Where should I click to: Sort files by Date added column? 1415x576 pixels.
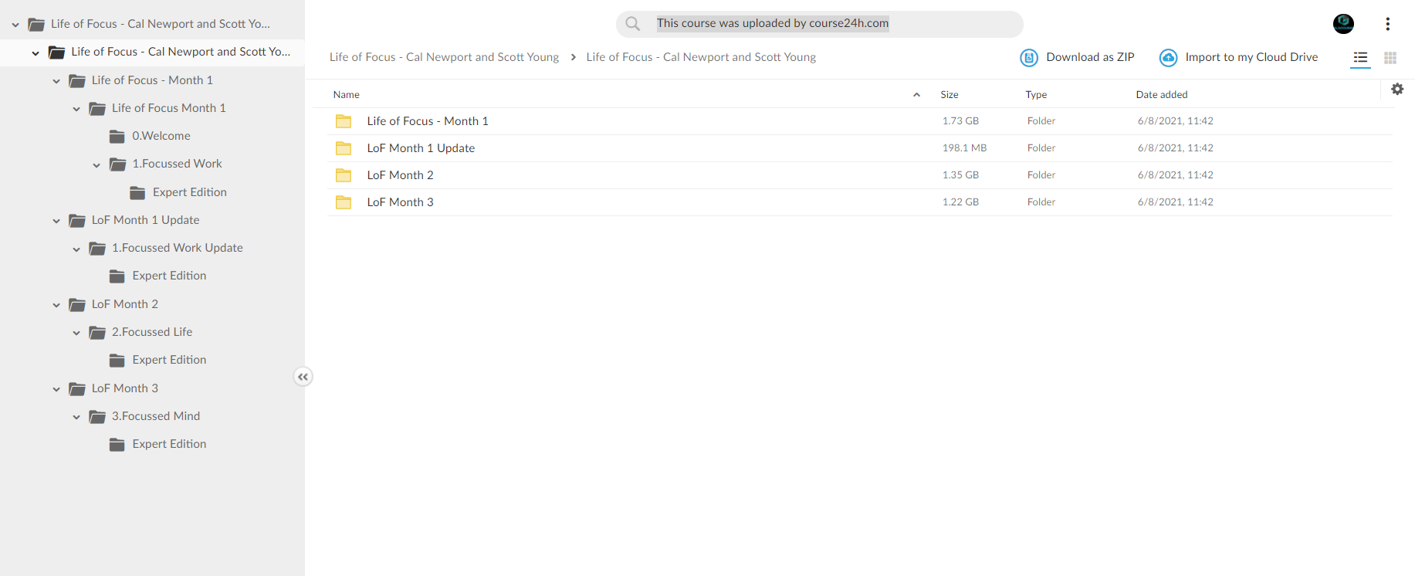[x=1161, y=94]
